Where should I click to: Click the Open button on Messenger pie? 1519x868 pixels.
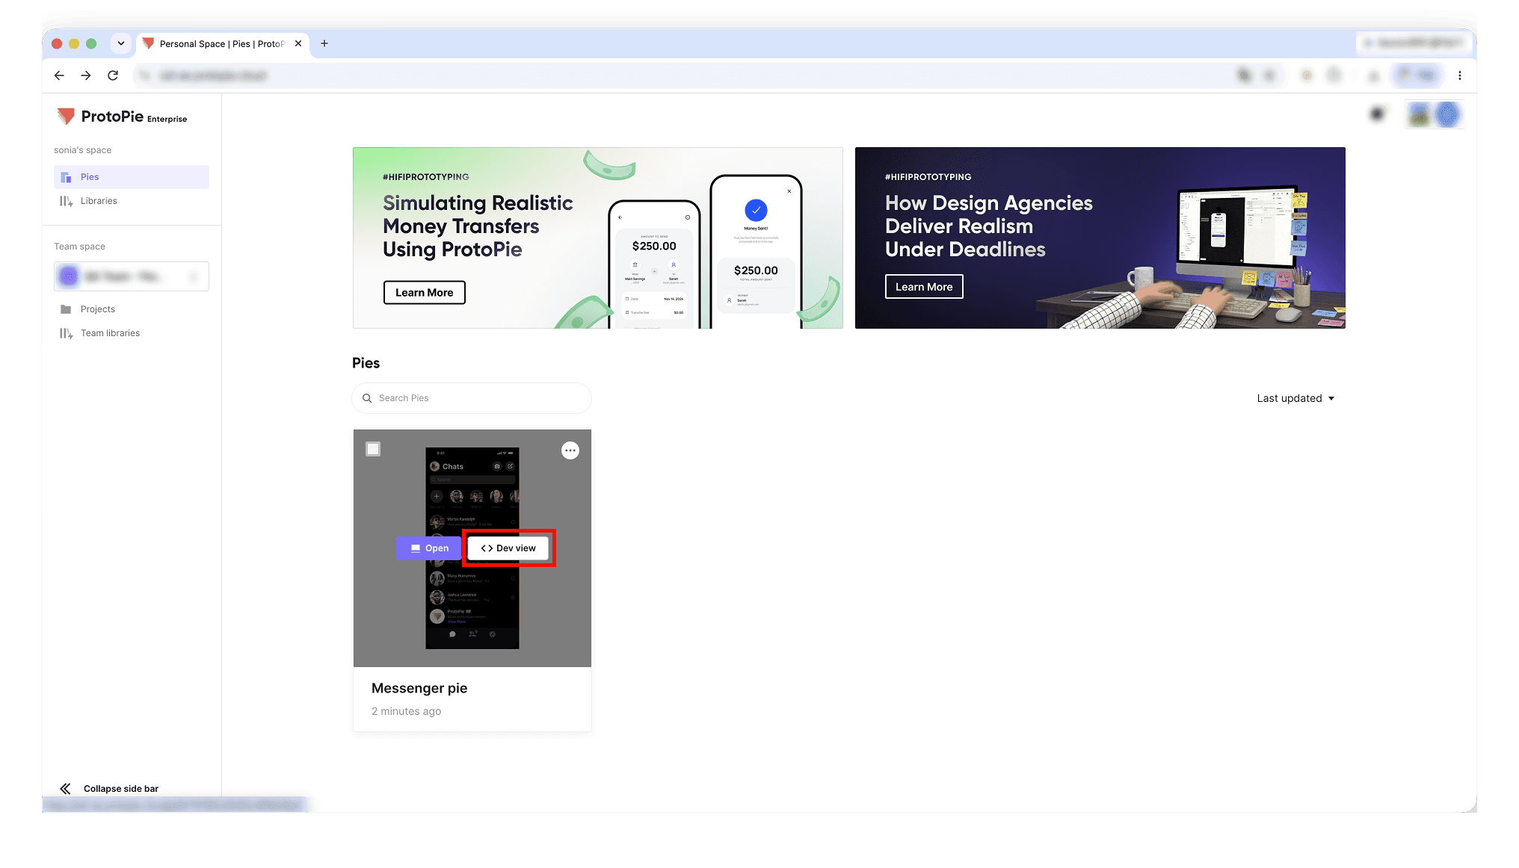pos(429,548)
